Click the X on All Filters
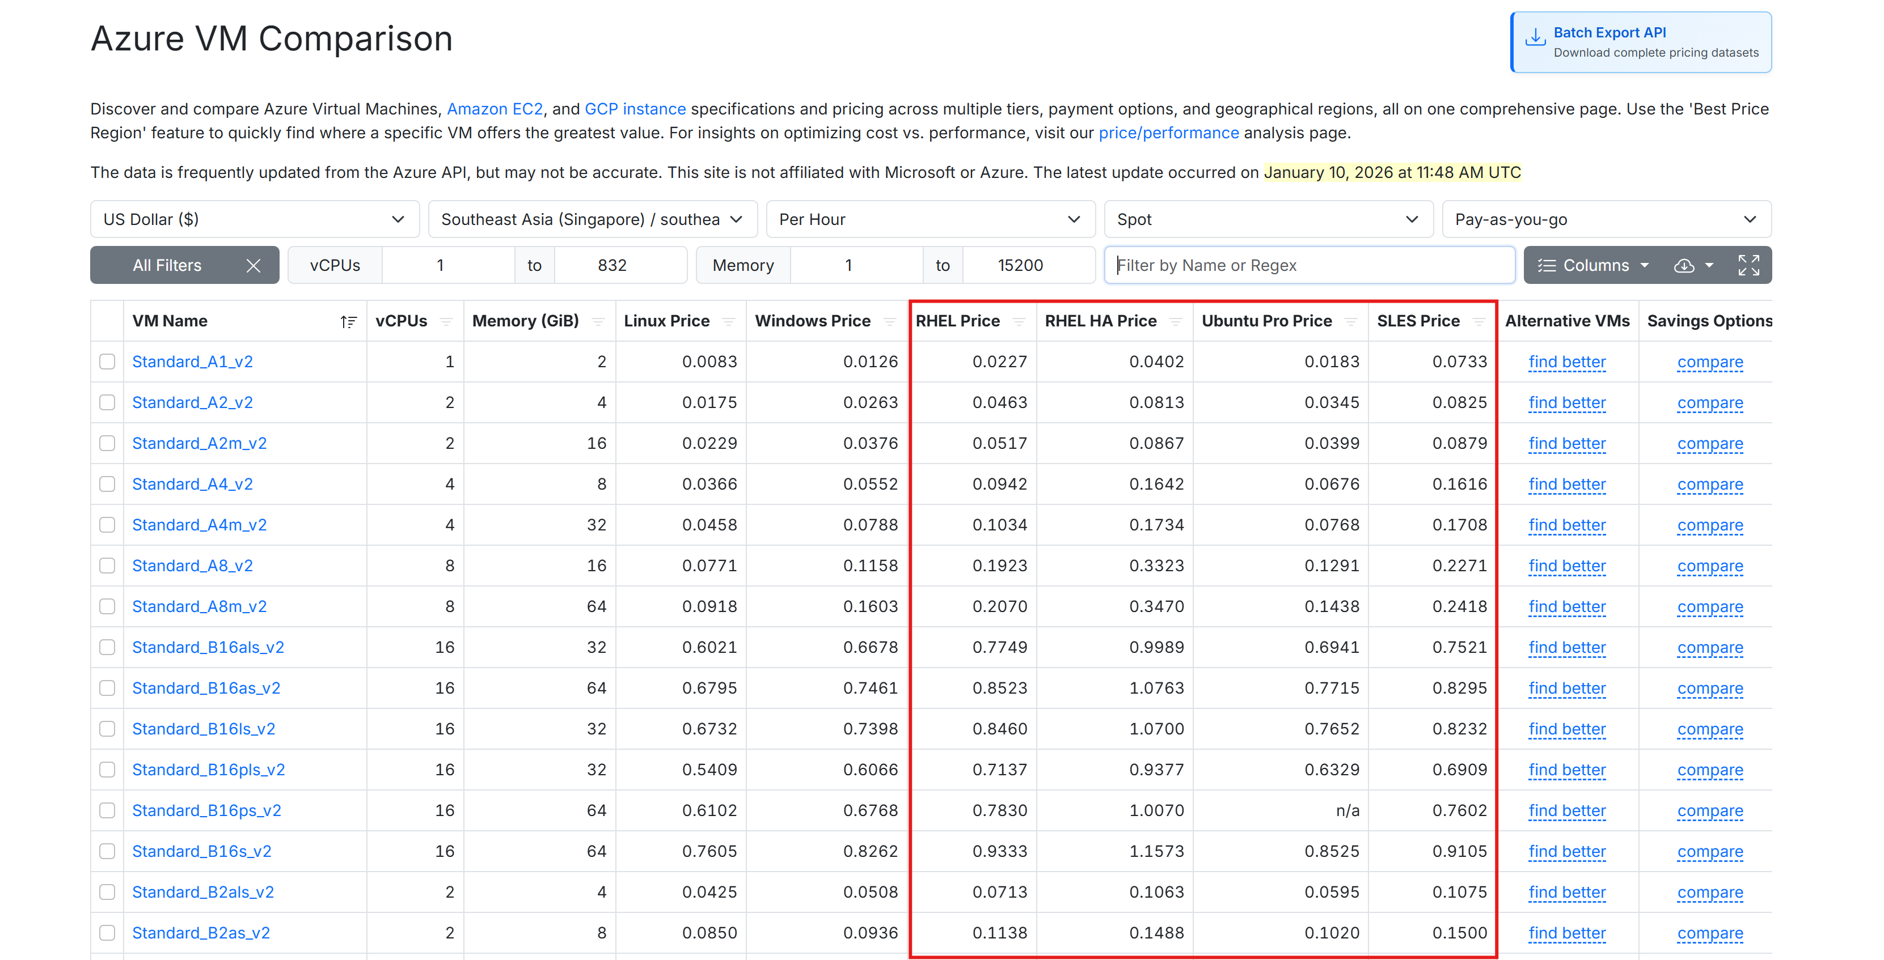The height and width of the screenshot is (960, 1884). click(253, 265)
